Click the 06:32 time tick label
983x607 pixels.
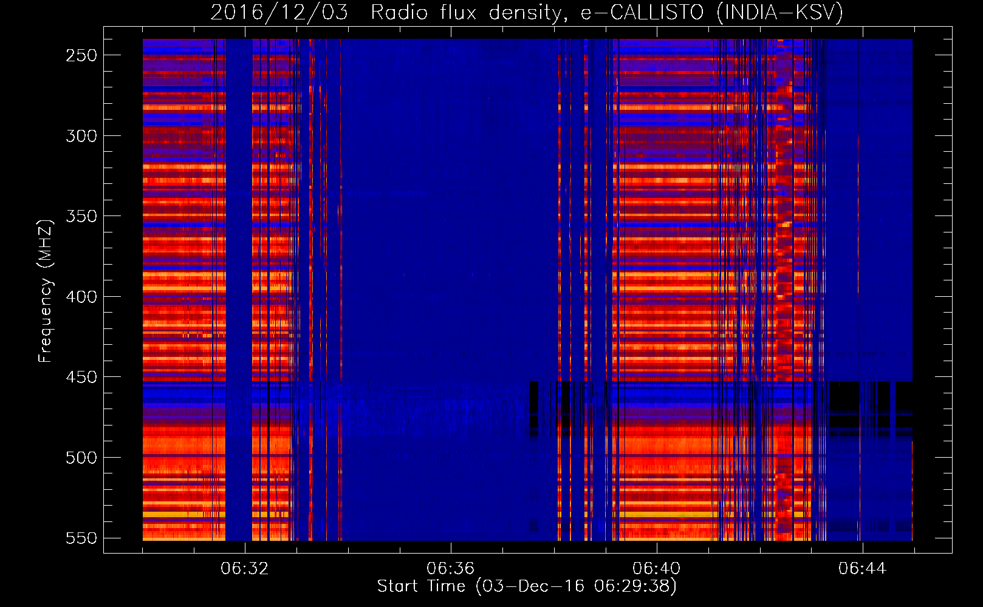[244, 569]
